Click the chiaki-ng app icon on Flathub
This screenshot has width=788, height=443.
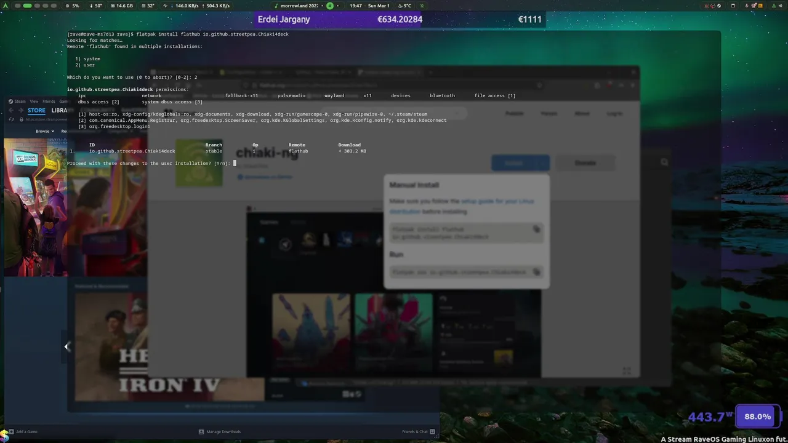click(x=199, y=163)
